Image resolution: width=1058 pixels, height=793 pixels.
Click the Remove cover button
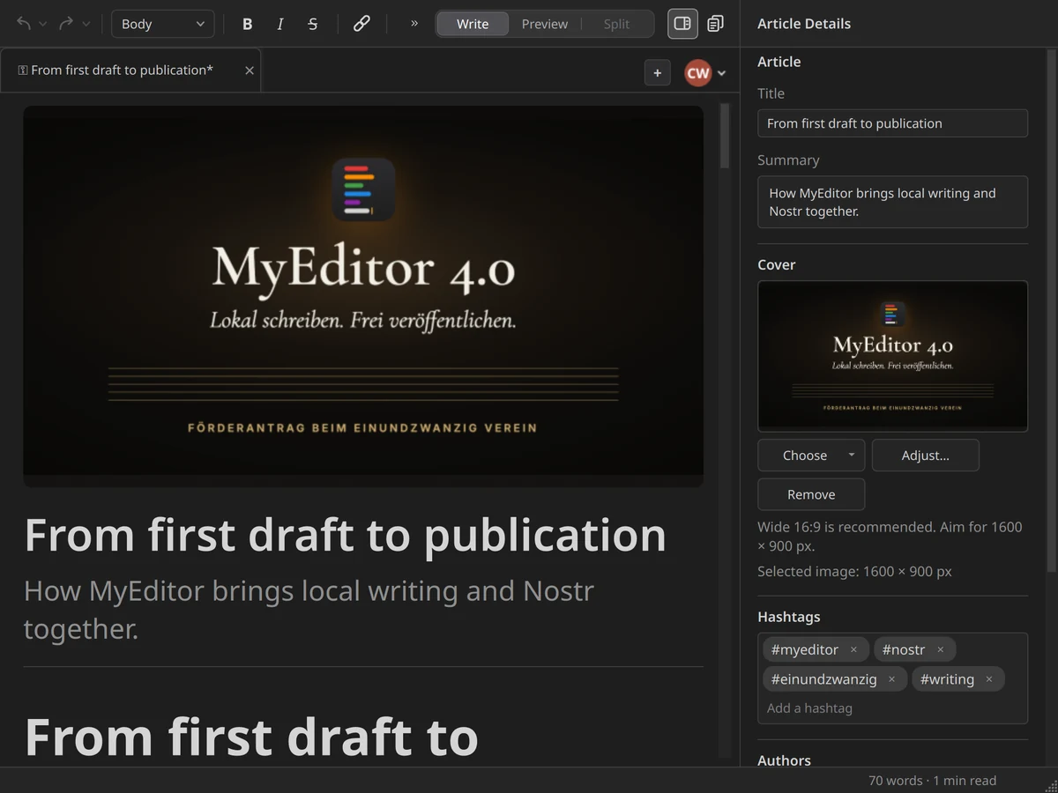click(x=811, y=494)
